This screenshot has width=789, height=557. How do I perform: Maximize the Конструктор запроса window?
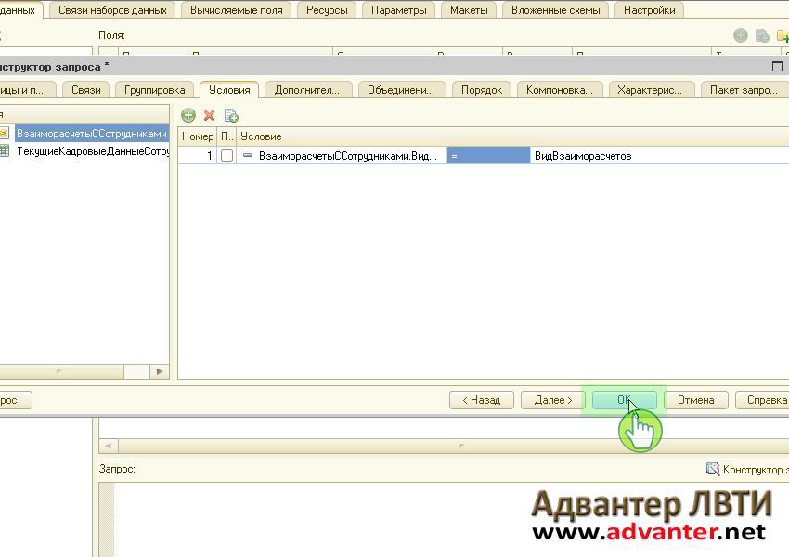pyautogui.click(x=778, y=67)
